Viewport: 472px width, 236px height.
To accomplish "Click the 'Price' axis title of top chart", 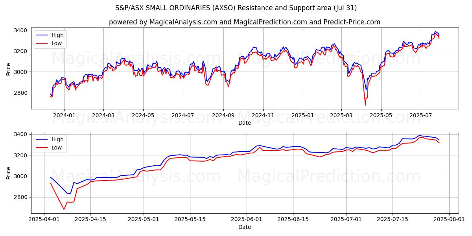I will click(x=9, y=68).
